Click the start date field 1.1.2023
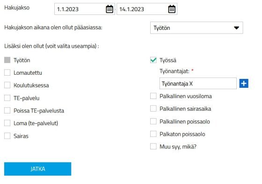262x184 pixels. coord(84,9)
